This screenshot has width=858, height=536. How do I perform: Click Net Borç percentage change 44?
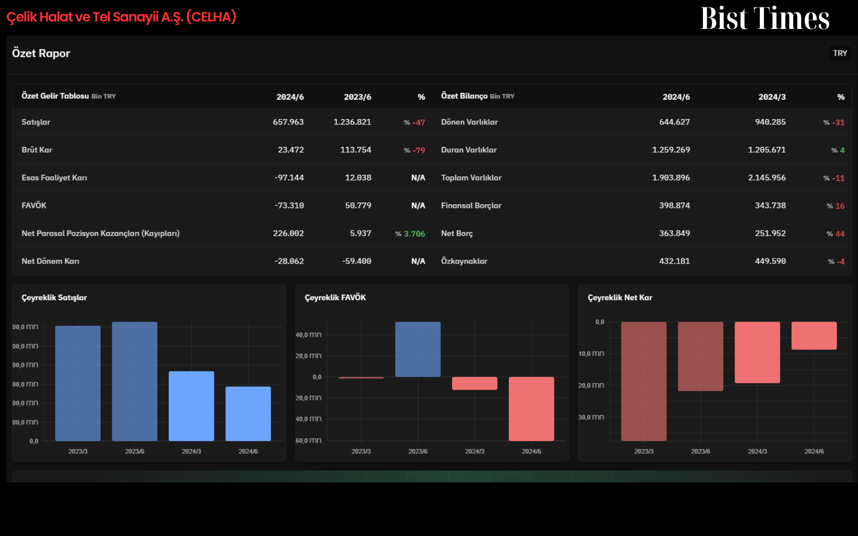coord(840,234)
